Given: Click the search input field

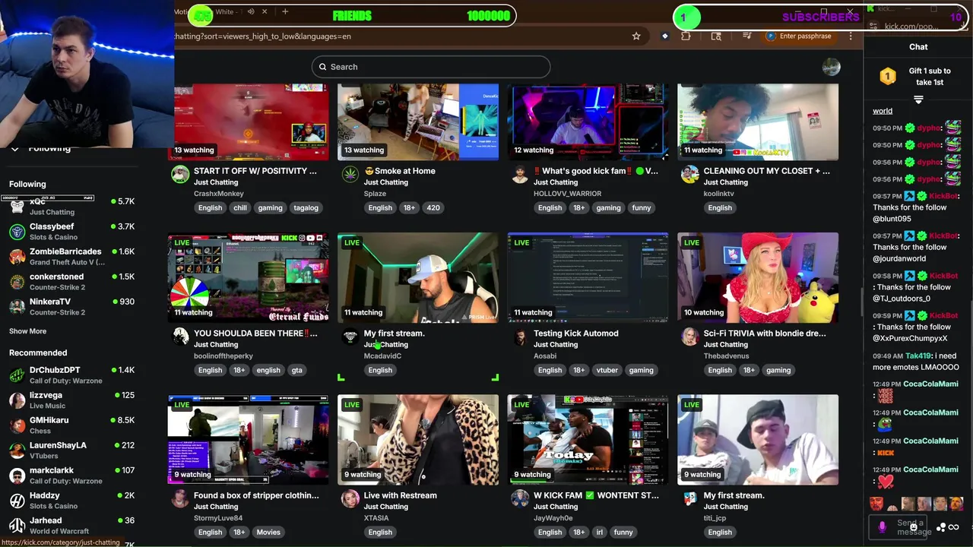Looking at the screenshot, I should click(x=430, y=67).
